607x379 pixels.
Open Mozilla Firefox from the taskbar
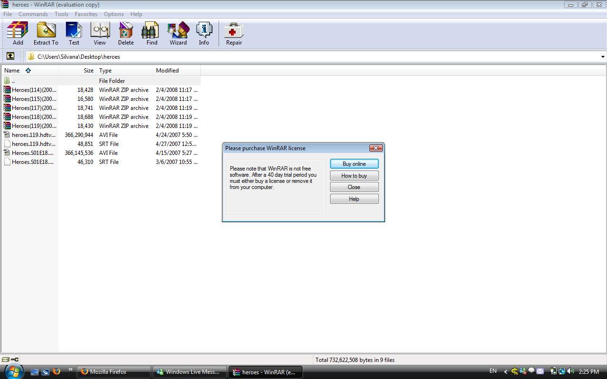pos(113,371)
